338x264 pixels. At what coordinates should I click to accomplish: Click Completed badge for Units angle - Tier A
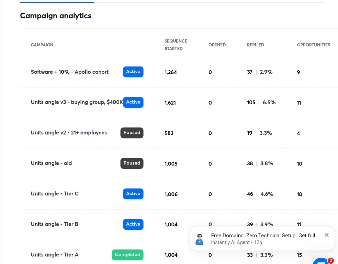[127, 255]
